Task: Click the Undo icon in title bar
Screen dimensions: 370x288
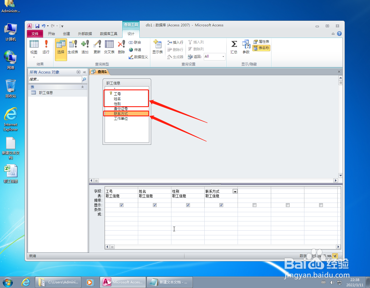Action: [x=43, y=26]
